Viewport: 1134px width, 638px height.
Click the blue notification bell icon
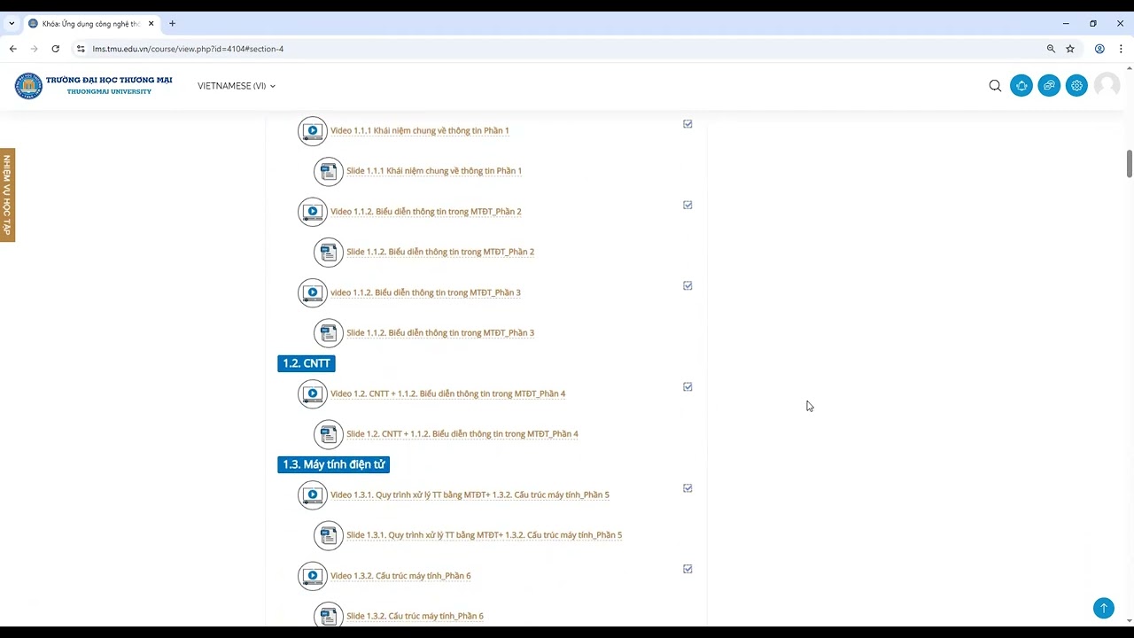[1021, 86]
